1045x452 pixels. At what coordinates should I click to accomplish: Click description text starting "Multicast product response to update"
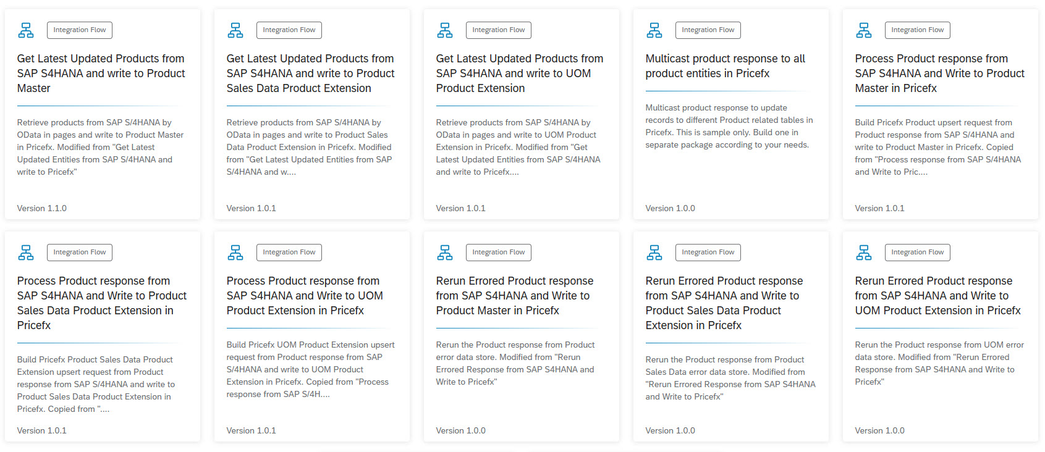click(729, 126)
